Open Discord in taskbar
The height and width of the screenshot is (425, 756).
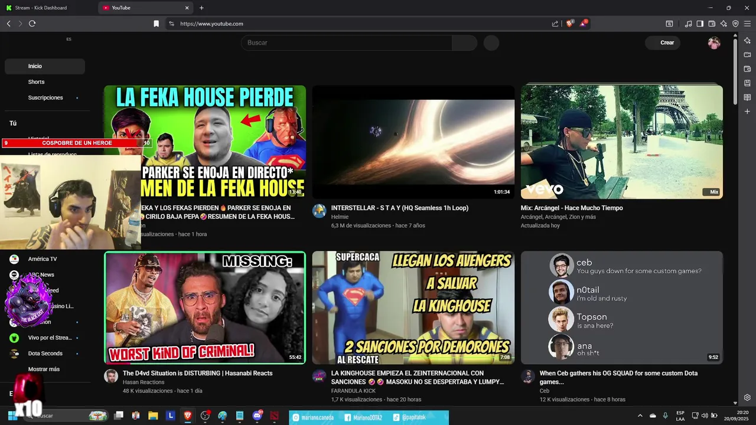(x=257, y=416)
